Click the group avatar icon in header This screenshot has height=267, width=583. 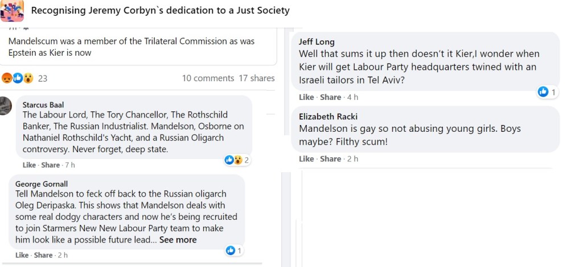[x=12, y=10]
